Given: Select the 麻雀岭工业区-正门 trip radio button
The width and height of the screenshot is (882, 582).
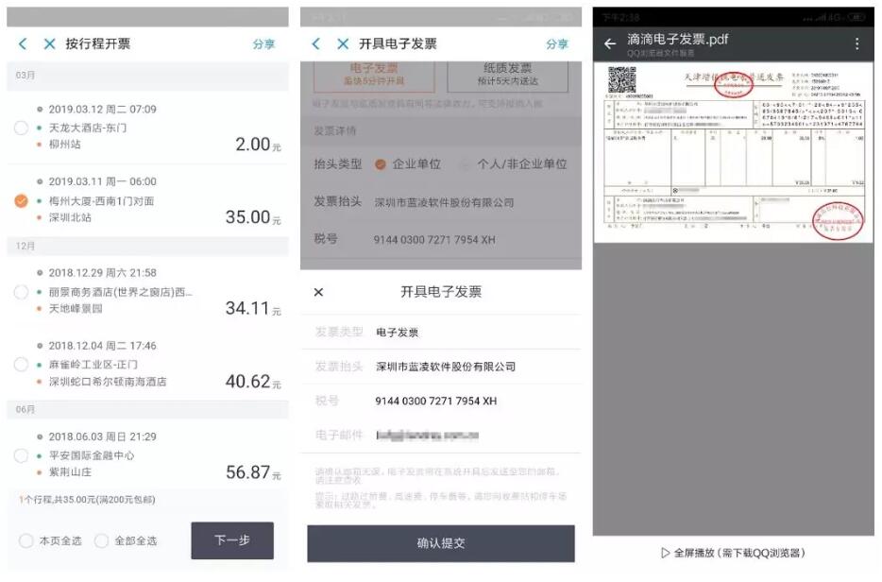Looking at the screenshot, I should [x=21, y=364].
